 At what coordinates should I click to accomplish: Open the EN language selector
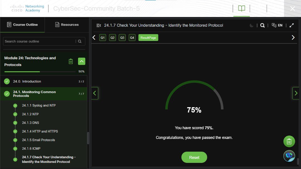coord(277,25)
